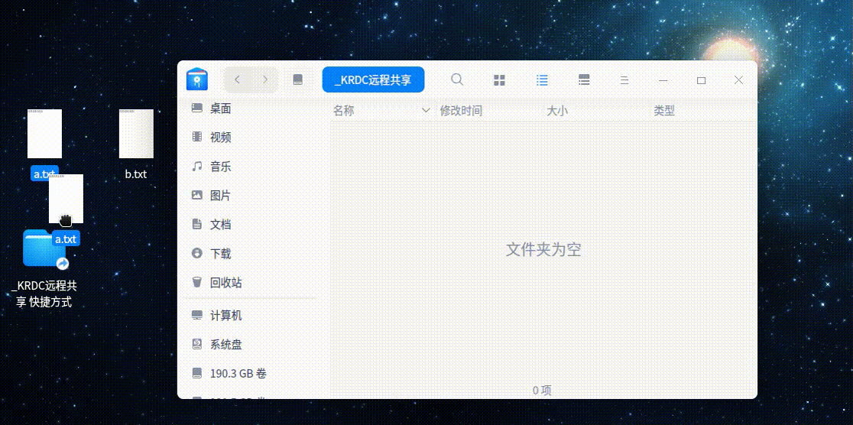Viewport: 853px width, 425px height.
Task: Click the sort arrow in 名称 column
Action: tap(426, 111)
